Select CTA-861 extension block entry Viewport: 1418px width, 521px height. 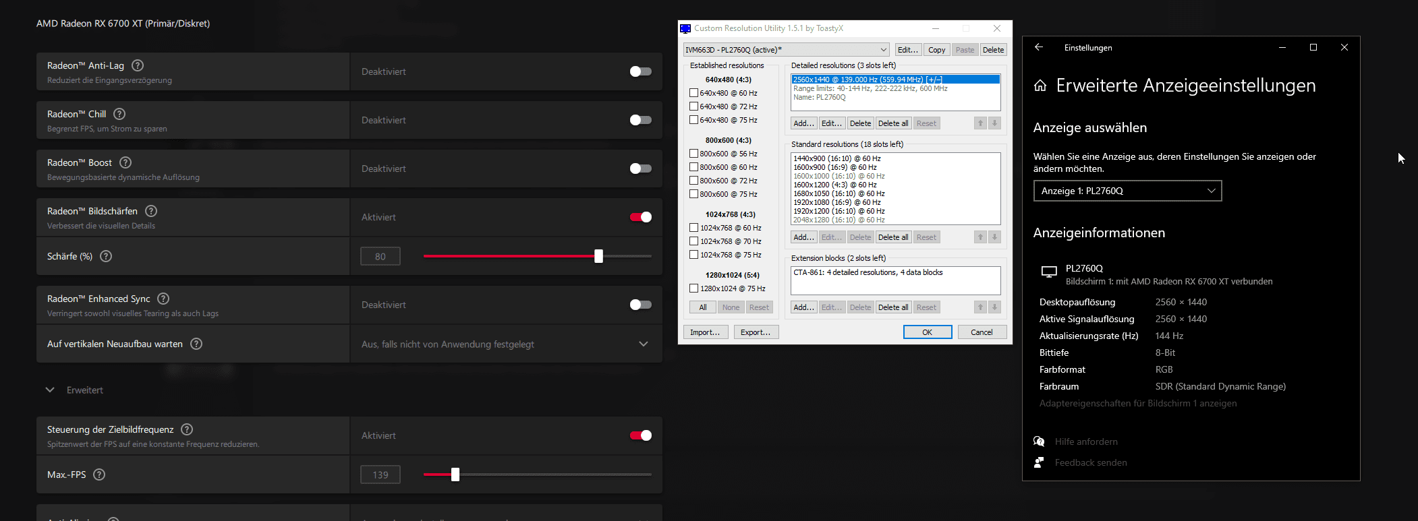[x=868, y=272]
